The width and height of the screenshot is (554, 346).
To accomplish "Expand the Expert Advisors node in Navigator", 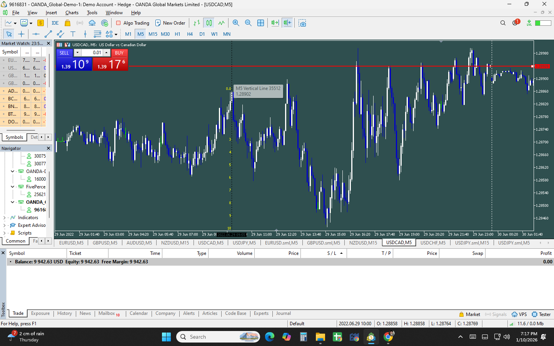I will (5, 225).
